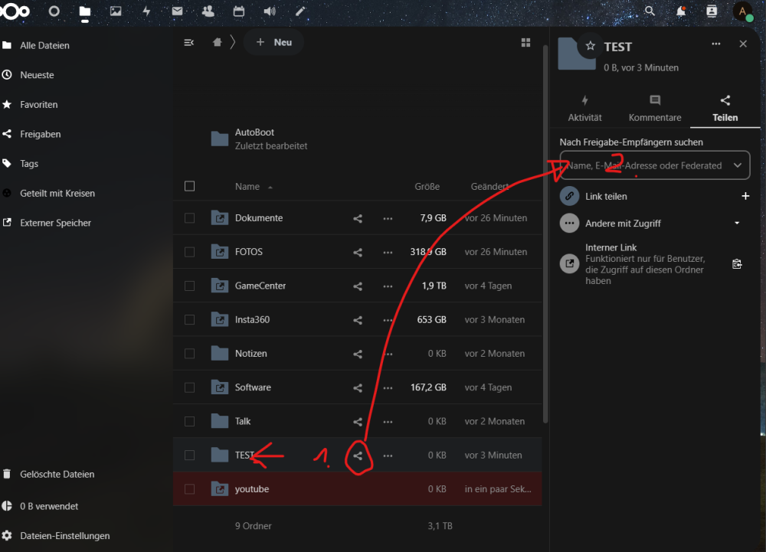The height and width of the screenshot is (552, 766).
Task: Open Neueste in the sidebar
Action: click(37, 75)
